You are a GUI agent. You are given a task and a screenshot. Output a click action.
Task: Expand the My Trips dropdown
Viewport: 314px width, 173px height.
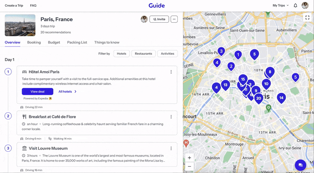pyautogui.click(x=281, y=5)
